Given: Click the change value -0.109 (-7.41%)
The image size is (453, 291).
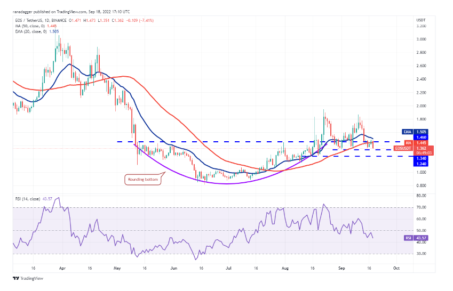Looking at the screenshot, I should coord(140,20).
